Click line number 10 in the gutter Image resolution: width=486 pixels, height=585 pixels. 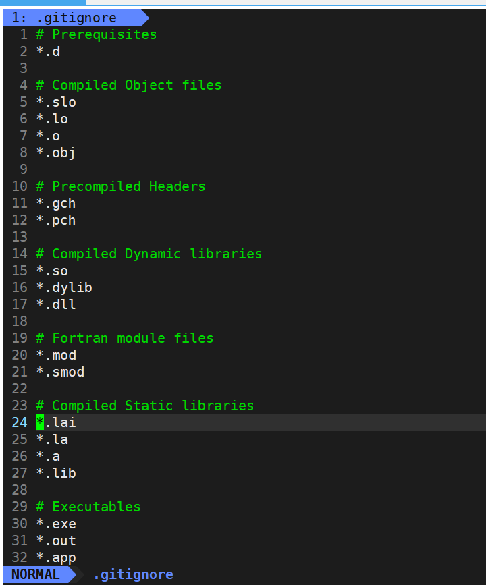coord(20,186)
